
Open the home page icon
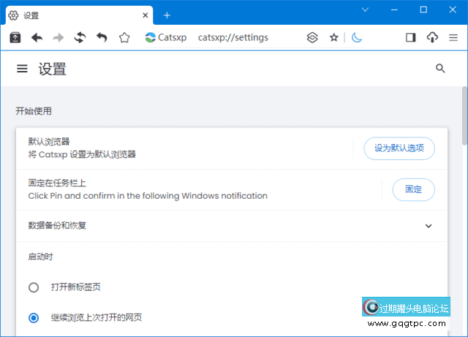point(124,38)
